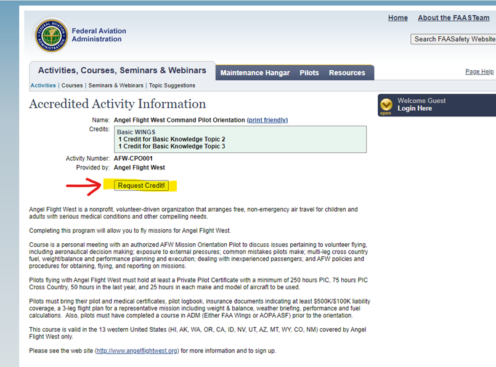Open the Pilots tab
This screenshot has height=367, width=496.
click(x=309, y=73)
